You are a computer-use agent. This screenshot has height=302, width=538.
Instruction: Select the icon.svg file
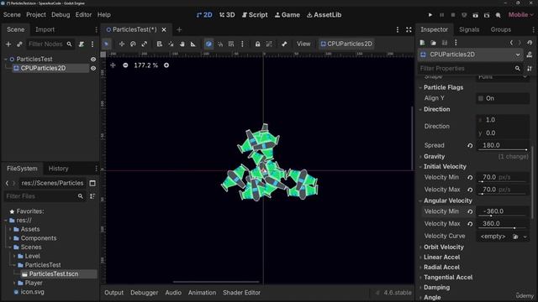(32, 292)
